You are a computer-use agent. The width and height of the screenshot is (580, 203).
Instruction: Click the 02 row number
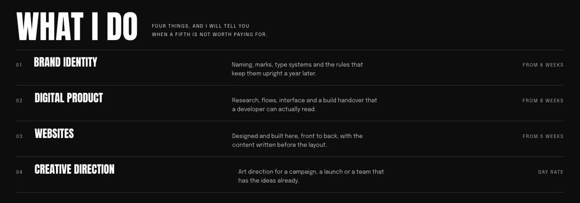[19, 101]
